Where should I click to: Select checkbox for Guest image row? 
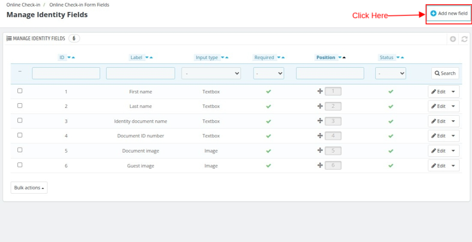20,165
